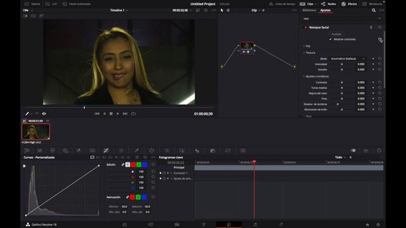Image resolution: width=406 pixels, height=228 pixels.
Task: Adjust the Intensidad slider
Action: 342,64
